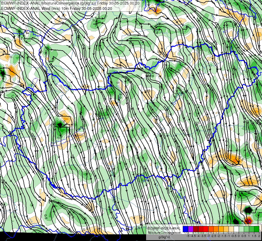Image resolution: width=262 pixels, height=241 pixels.
Task: Click the blue legend color swatch
Action: coord(185,229)
